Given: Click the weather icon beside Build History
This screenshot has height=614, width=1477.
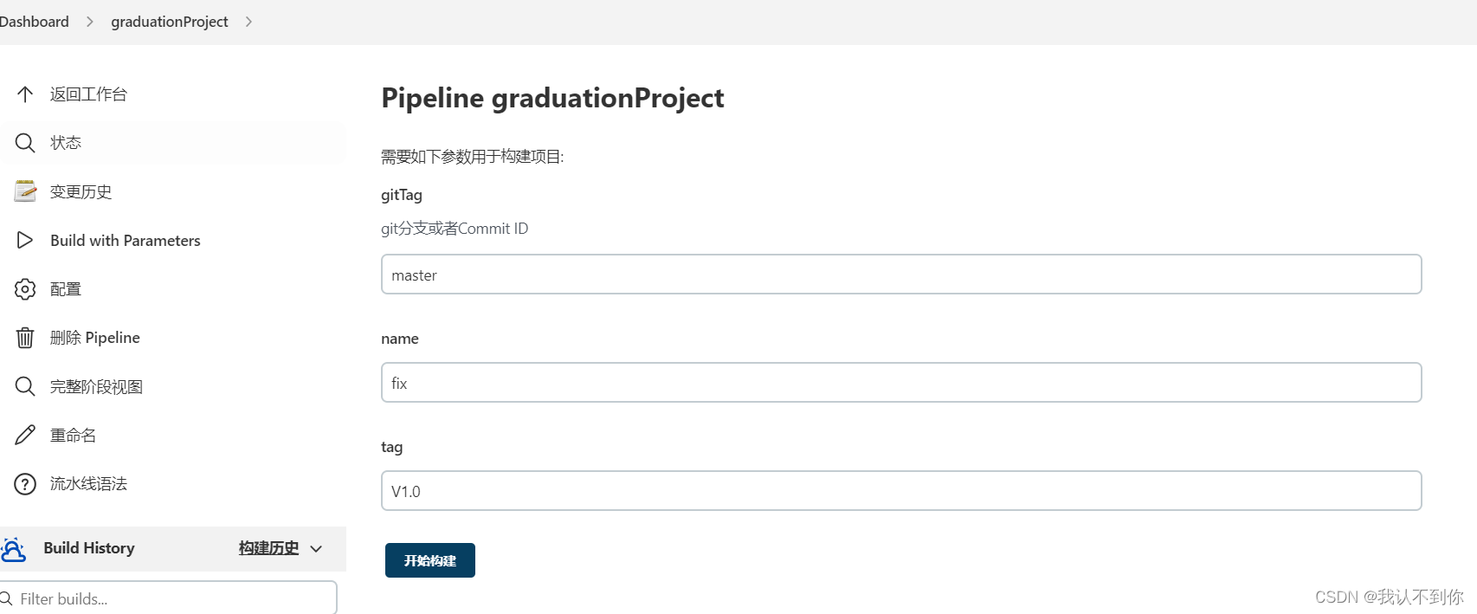Looking at the screenshot, I should click(13, 549).
